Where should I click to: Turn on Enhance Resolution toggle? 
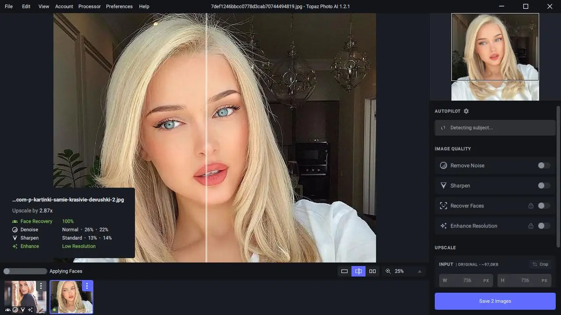tap(544, 226)
